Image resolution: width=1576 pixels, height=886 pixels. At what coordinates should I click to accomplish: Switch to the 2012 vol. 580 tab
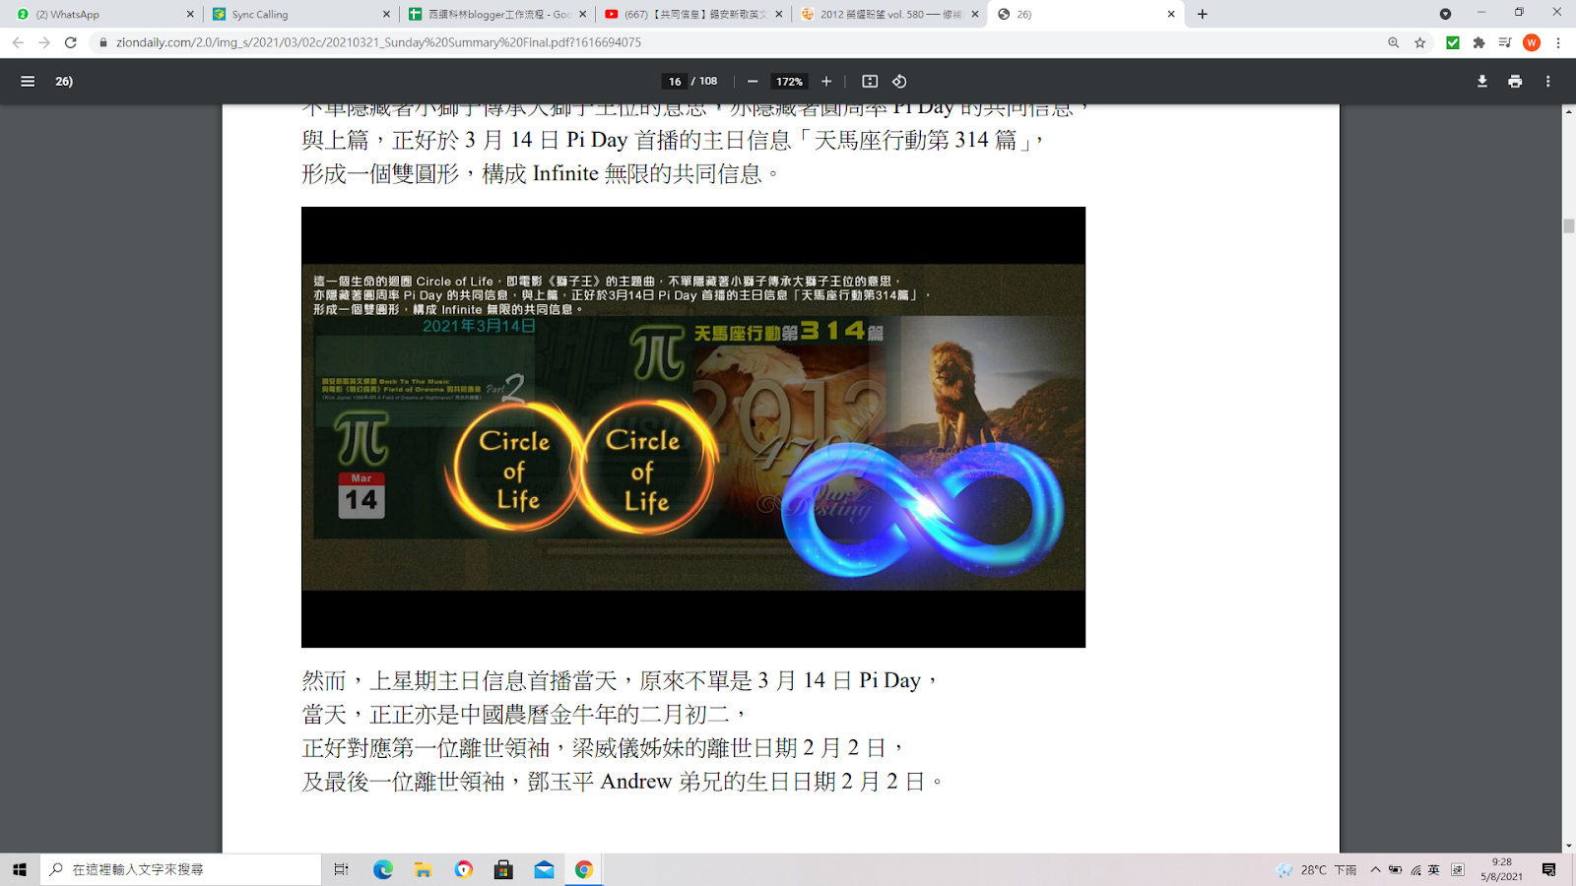click(889, 14)
